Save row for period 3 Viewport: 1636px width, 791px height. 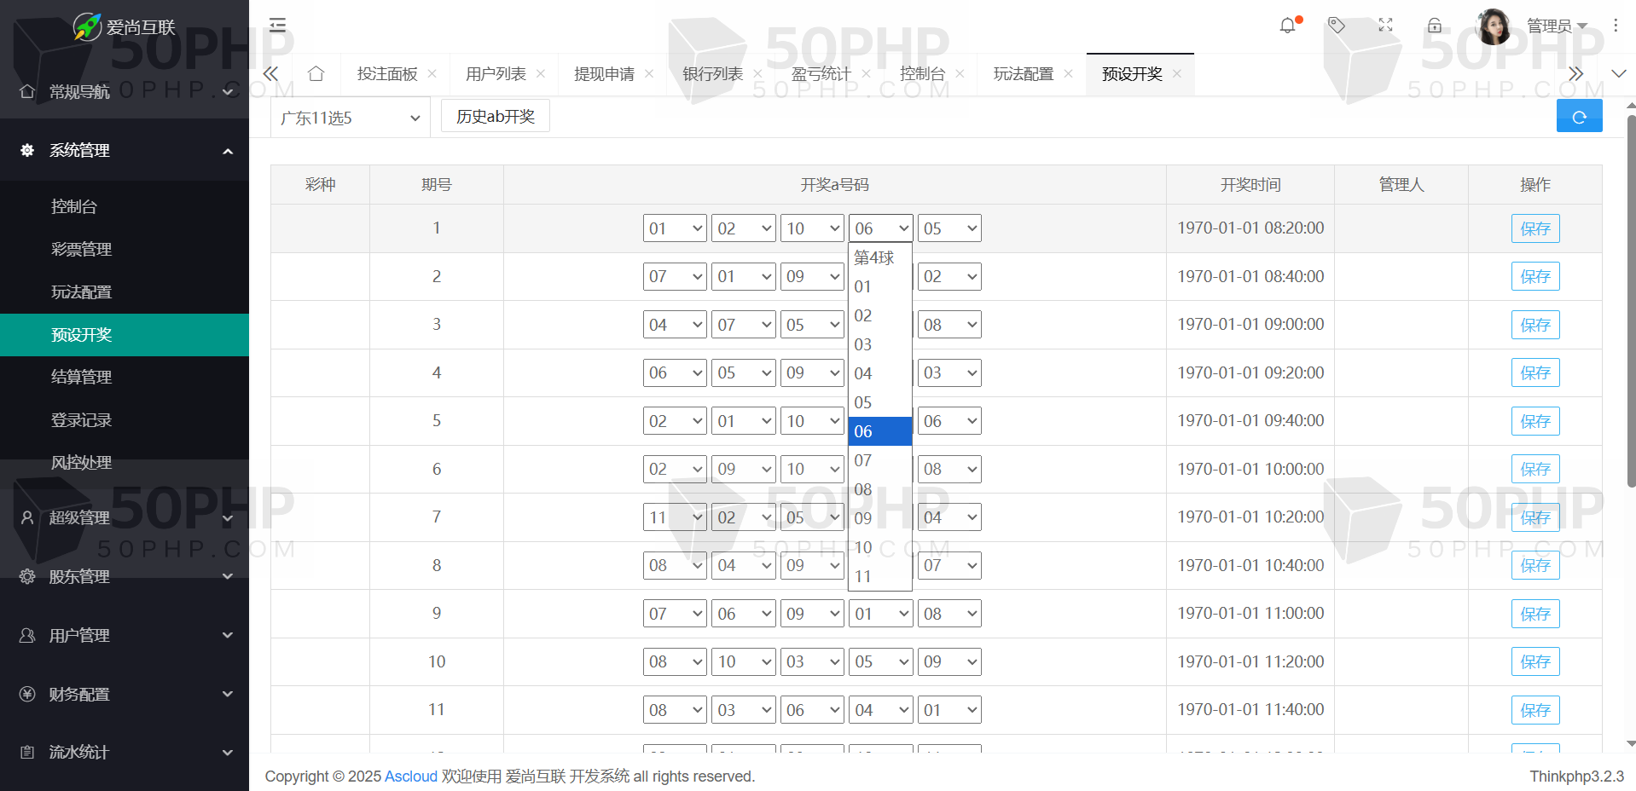point(1534,325)
